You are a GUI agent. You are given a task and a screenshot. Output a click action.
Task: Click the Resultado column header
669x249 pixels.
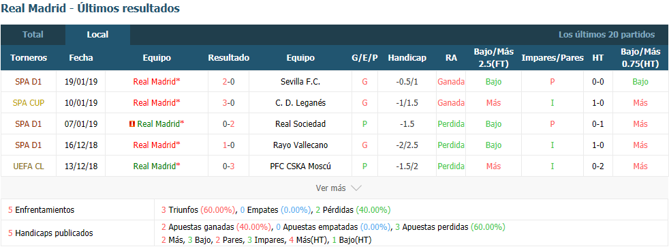coord(229,58)
